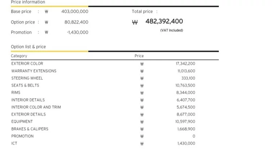Click the Category column header
The width and height of the screenshot is (272, 153).
click(19, 56)
